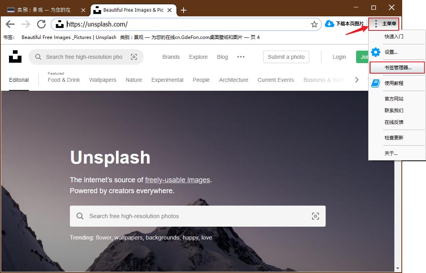Open the Blog link
The height and width of the screenshot is (273, 426).
pyautogui.click(x=222, y=57)
